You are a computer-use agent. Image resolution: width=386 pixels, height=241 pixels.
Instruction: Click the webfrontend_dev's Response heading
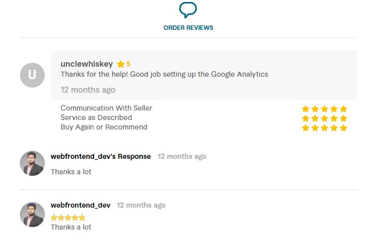(101, 156)
